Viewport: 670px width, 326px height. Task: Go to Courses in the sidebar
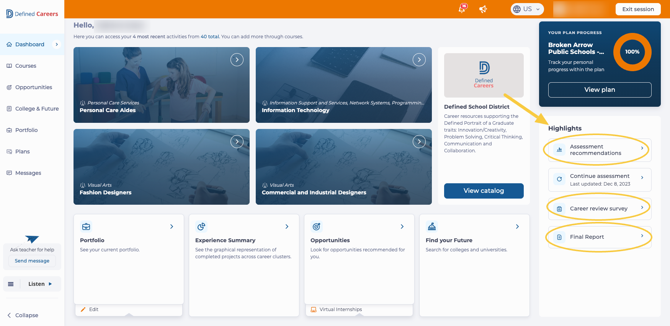coord(32,66)
